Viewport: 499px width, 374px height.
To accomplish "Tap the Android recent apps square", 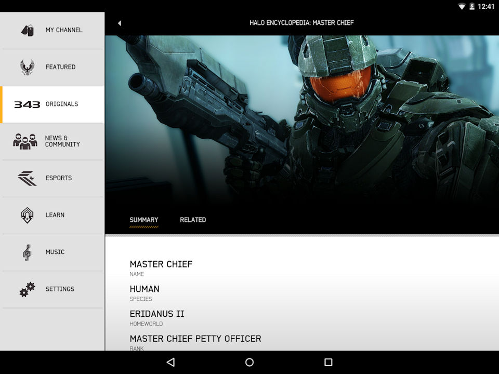I will (x=328, y=362).
